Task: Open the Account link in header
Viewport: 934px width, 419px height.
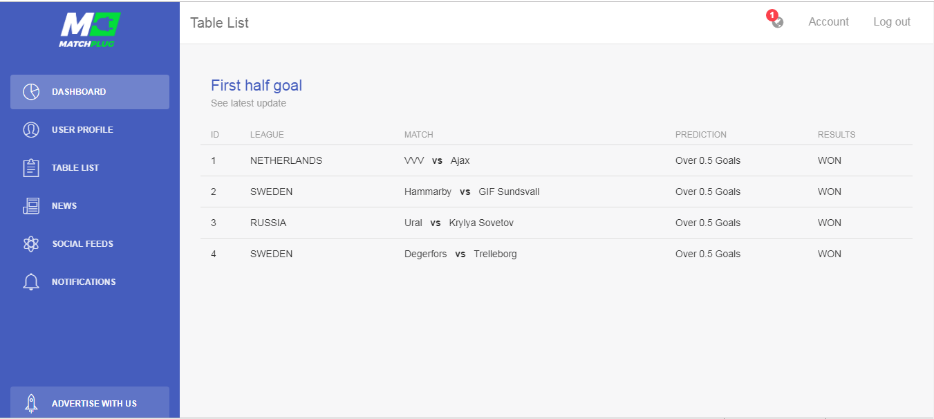Action: (828, 22)
